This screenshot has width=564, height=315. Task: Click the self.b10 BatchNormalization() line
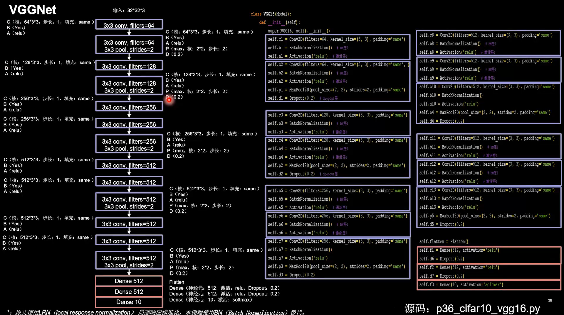[x=451, y=95]
